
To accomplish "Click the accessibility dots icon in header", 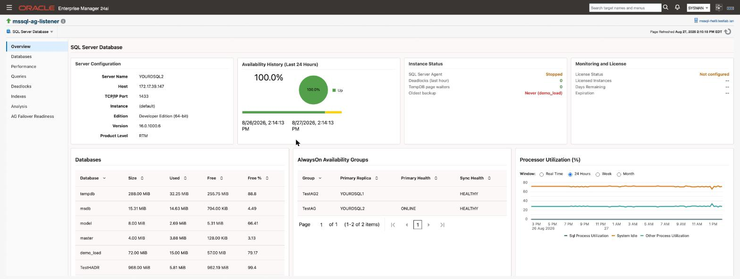I will (x=730, y=8).
